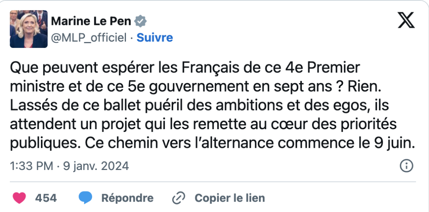Click the tweet's opening line about the Premier ministre

coord(185,68)
